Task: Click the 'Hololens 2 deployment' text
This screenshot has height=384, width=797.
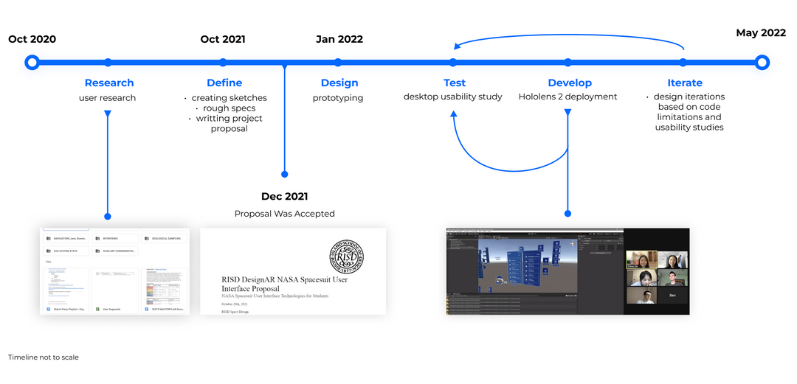Action: pyautogui.click(x=567, y=97)
